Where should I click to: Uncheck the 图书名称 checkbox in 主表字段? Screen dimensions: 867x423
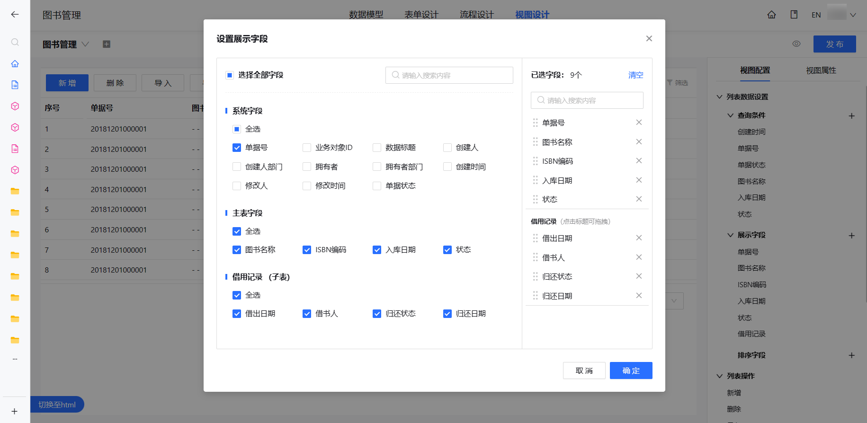click(237, 250)
